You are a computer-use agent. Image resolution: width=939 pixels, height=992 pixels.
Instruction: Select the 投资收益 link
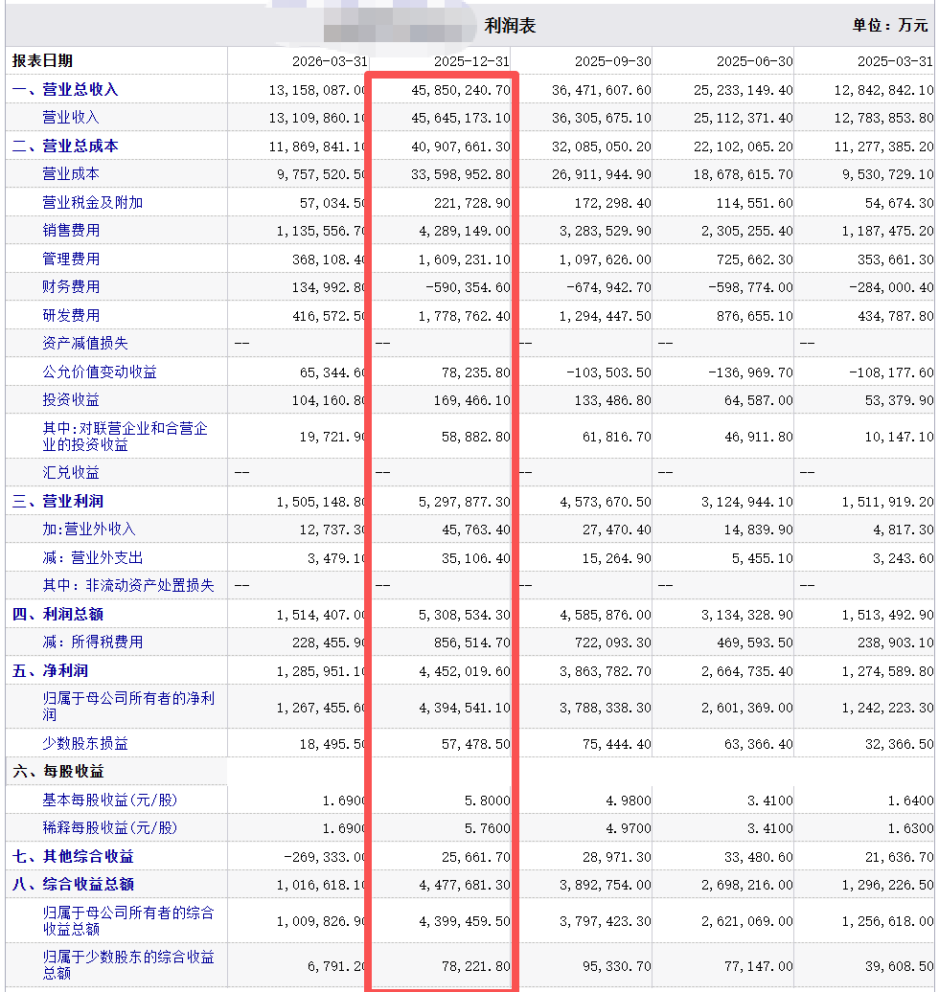(x=71, y=400)
